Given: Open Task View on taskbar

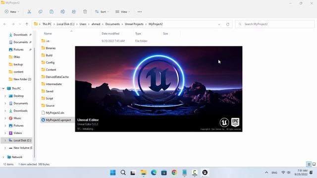Looking at the screenshot, I should pos(133,173).
